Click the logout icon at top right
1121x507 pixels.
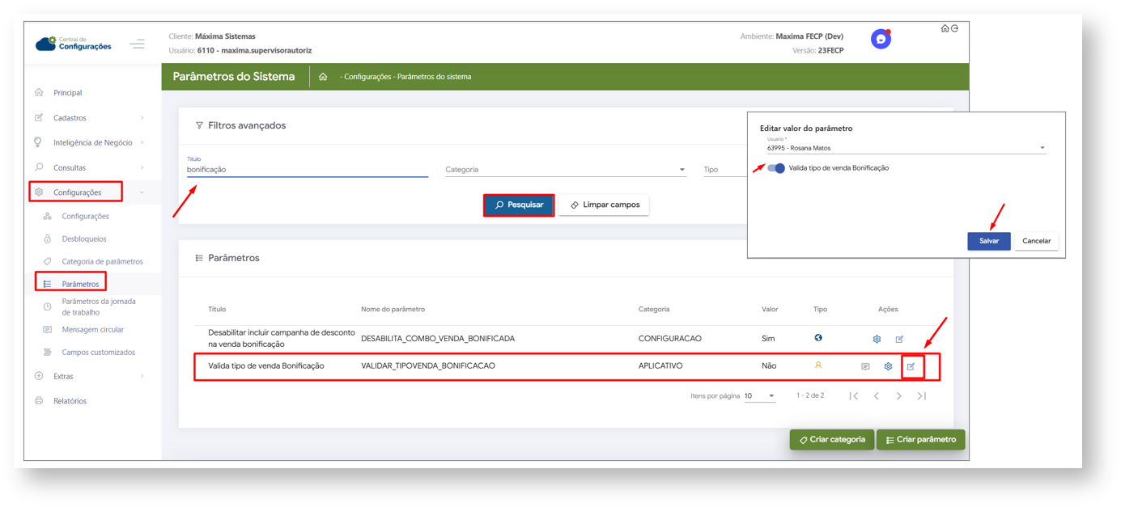[955, 28]
